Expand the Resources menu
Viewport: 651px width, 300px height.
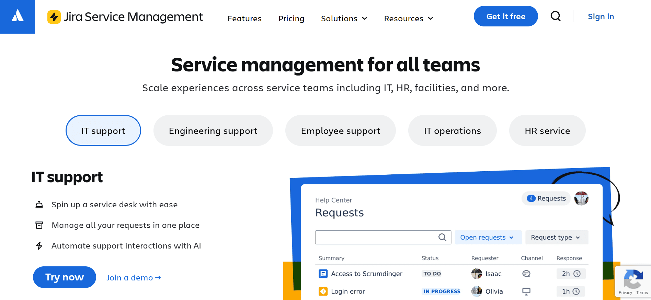tap(409, 19)
